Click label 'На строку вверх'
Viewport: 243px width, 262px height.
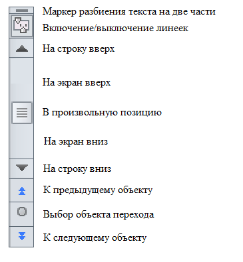[x=79, y=48]
